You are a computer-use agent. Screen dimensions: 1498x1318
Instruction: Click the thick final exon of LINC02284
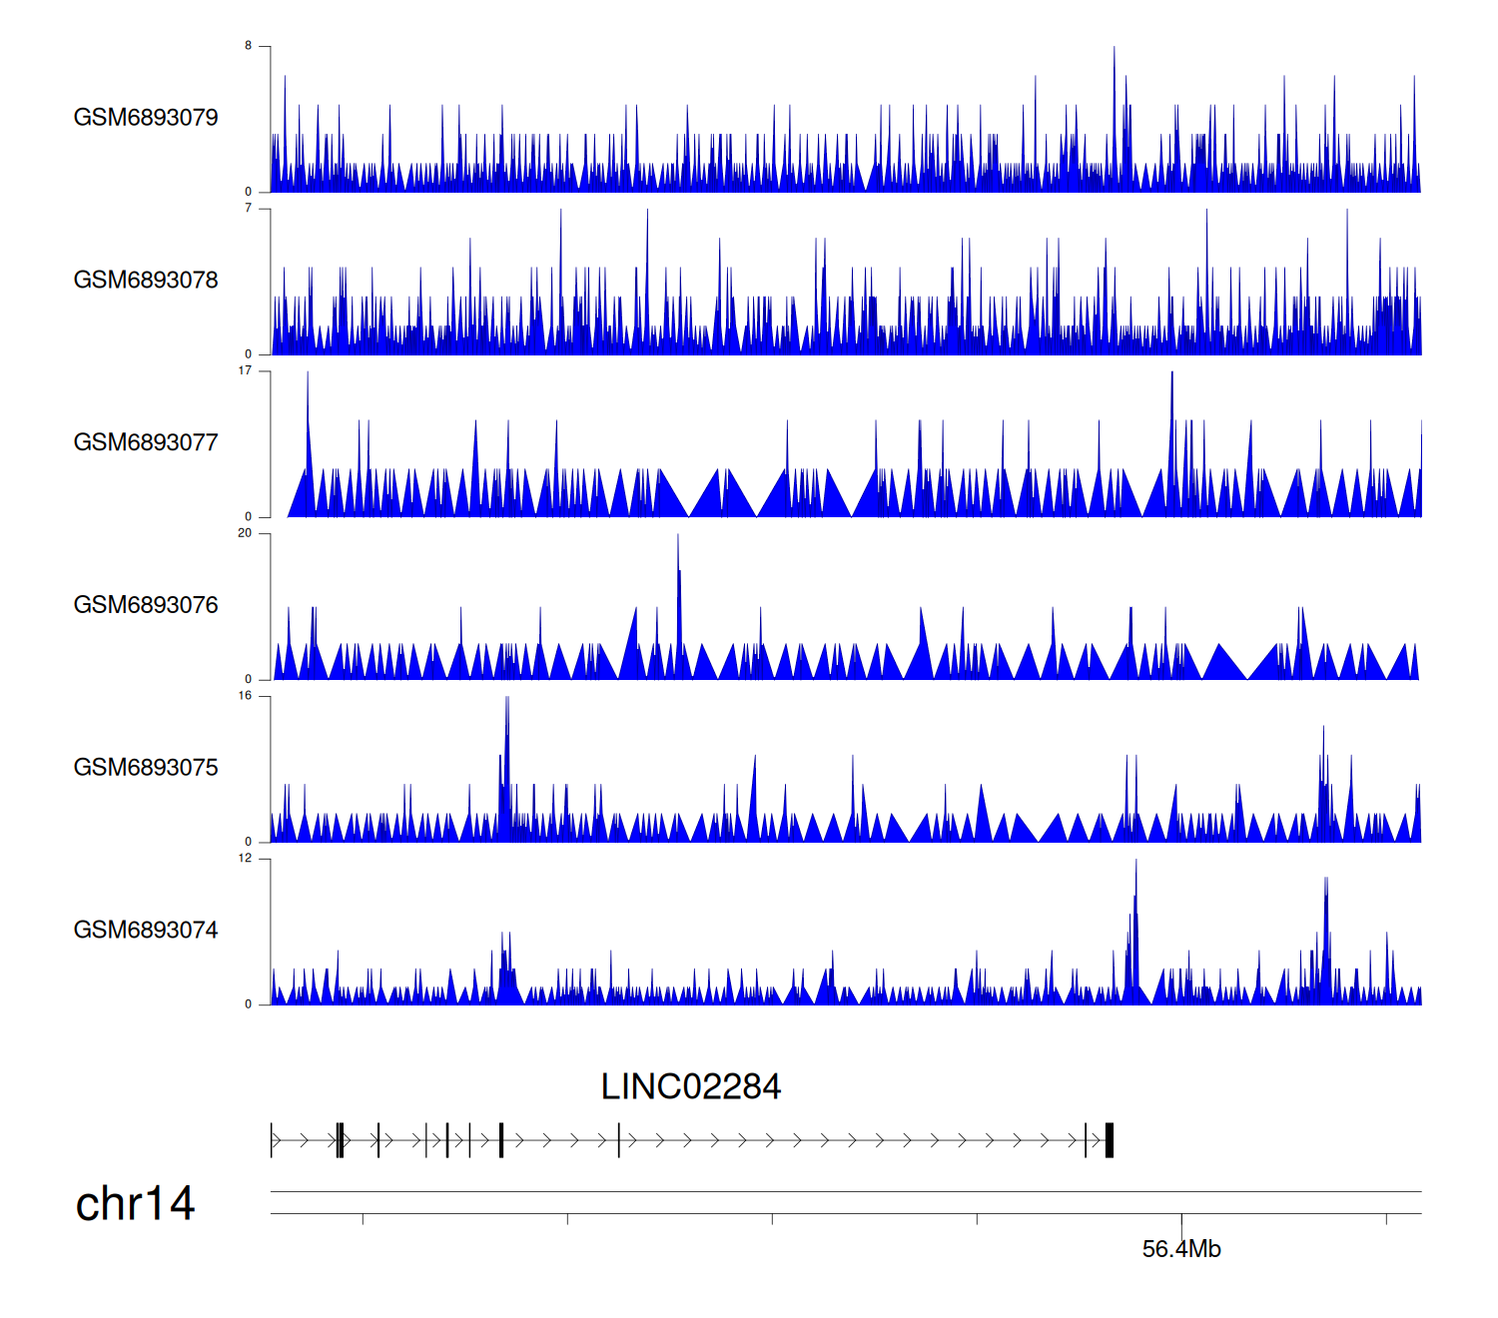click(x=1109, y=1140)
